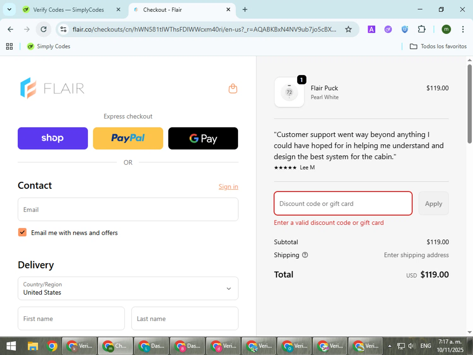Switch to the Checkout - Flair tab

(x=182, y=9)
